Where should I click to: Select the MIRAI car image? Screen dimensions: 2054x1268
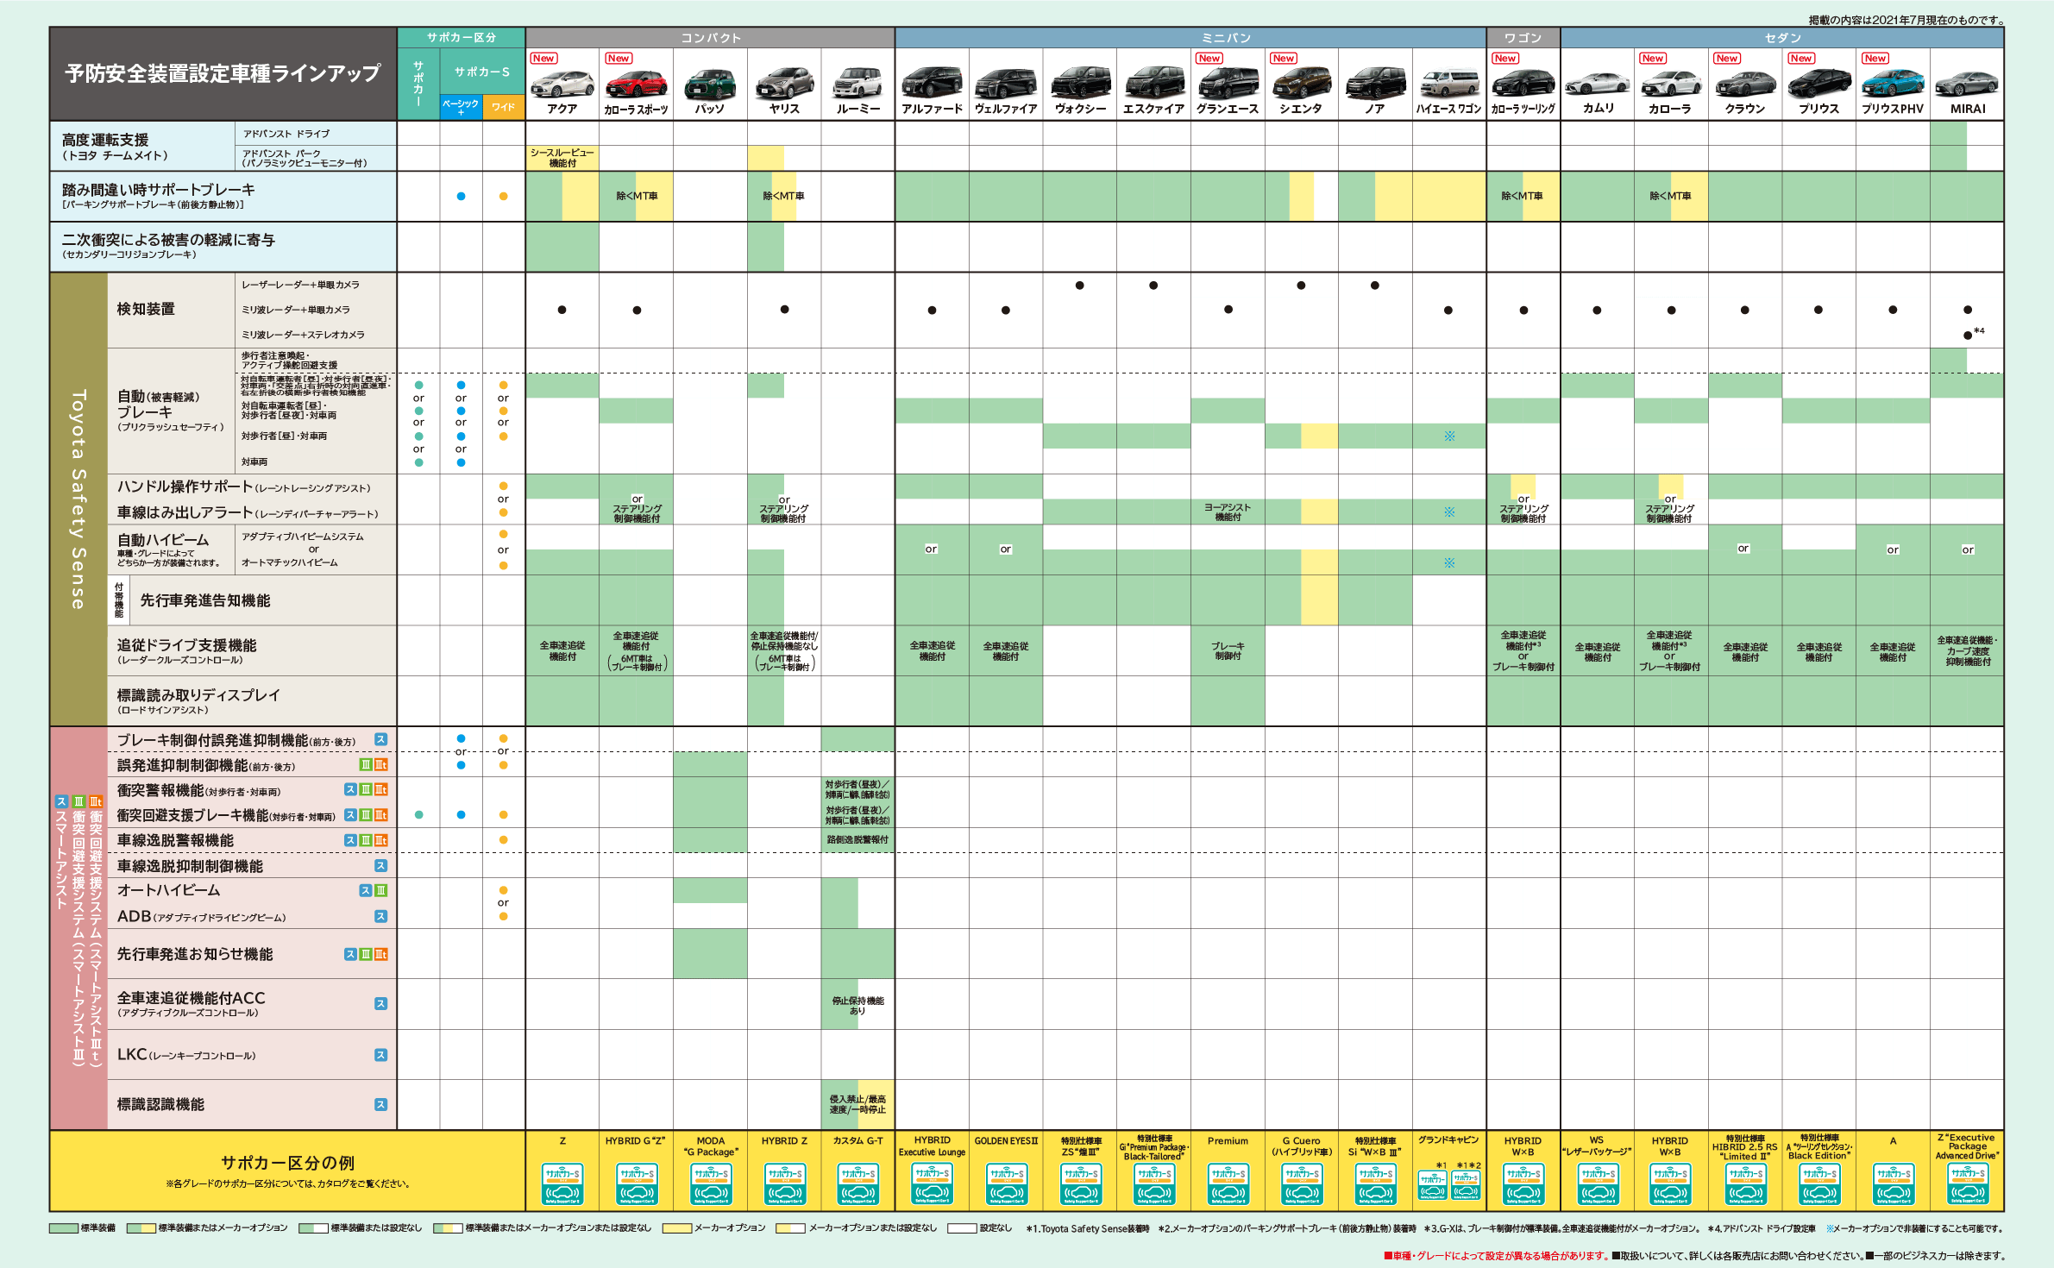tap(1968, 84)
